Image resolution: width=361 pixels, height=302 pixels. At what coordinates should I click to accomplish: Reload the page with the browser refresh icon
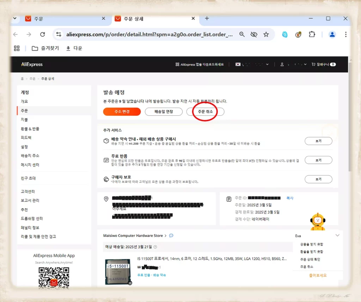[x=42, y=34]
